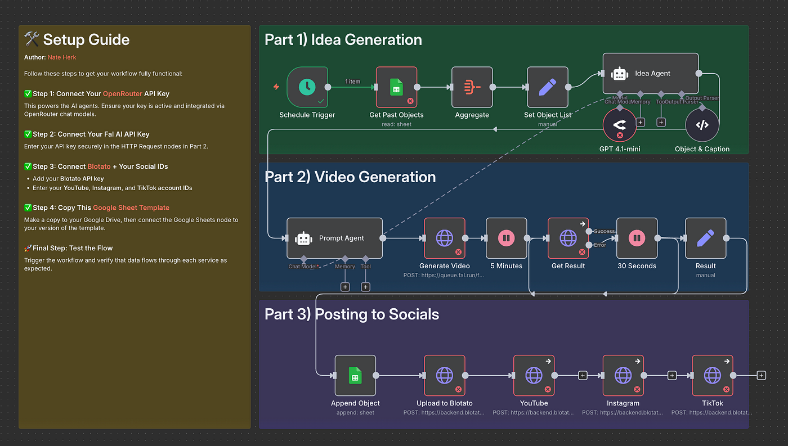This screenshot has width=788, height=446.
Task: Click the Prompt Agent robot node
Action: [334, 238]
